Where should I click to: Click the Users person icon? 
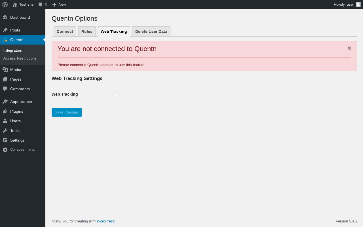pyautogui.click(x=5, y=121)
